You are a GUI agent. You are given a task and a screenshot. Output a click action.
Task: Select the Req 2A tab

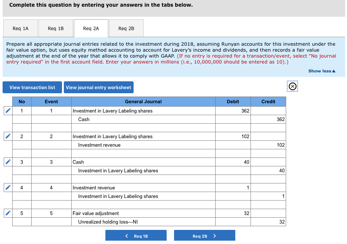click(91, 28)
